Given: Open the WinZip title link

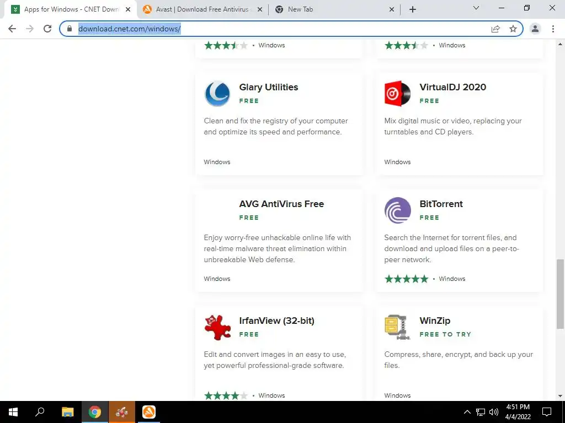Looking at the screenshot, I should 435,321.
